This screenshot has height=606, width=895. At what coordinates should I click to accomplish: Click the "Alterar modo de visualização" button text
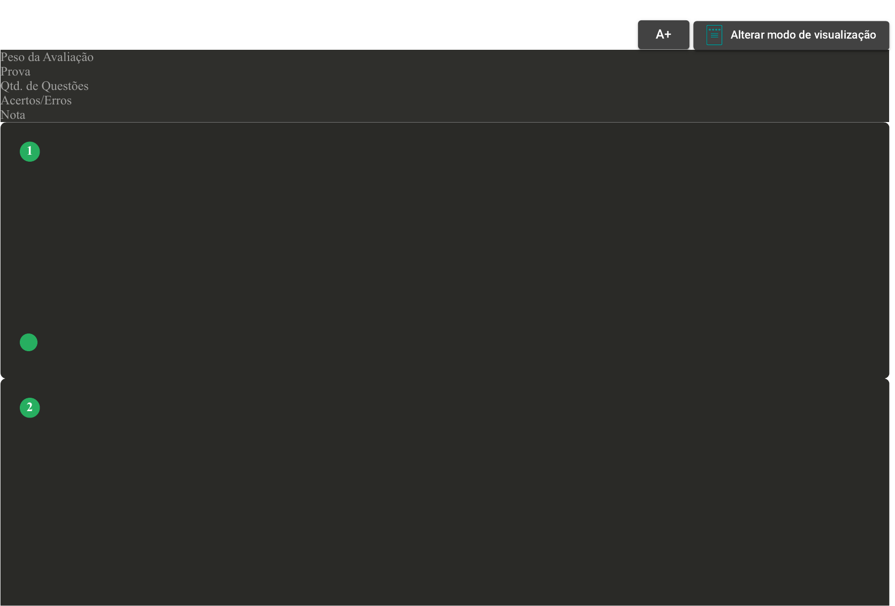(x=802, y=35)
